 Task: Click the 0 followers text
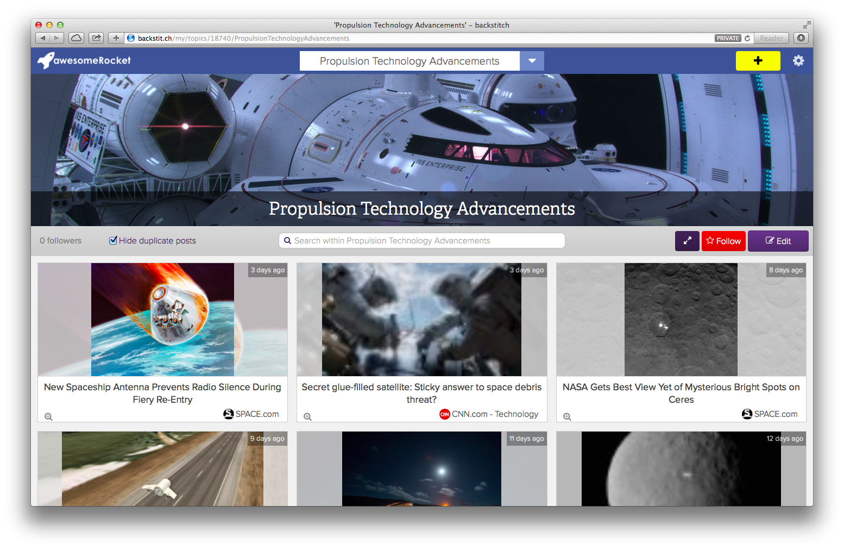(60, 241)
